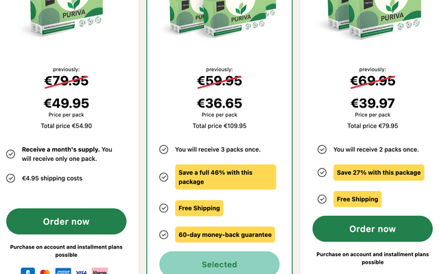Click the Puriva single pack product image
The image size is (439, 274).
65,17
